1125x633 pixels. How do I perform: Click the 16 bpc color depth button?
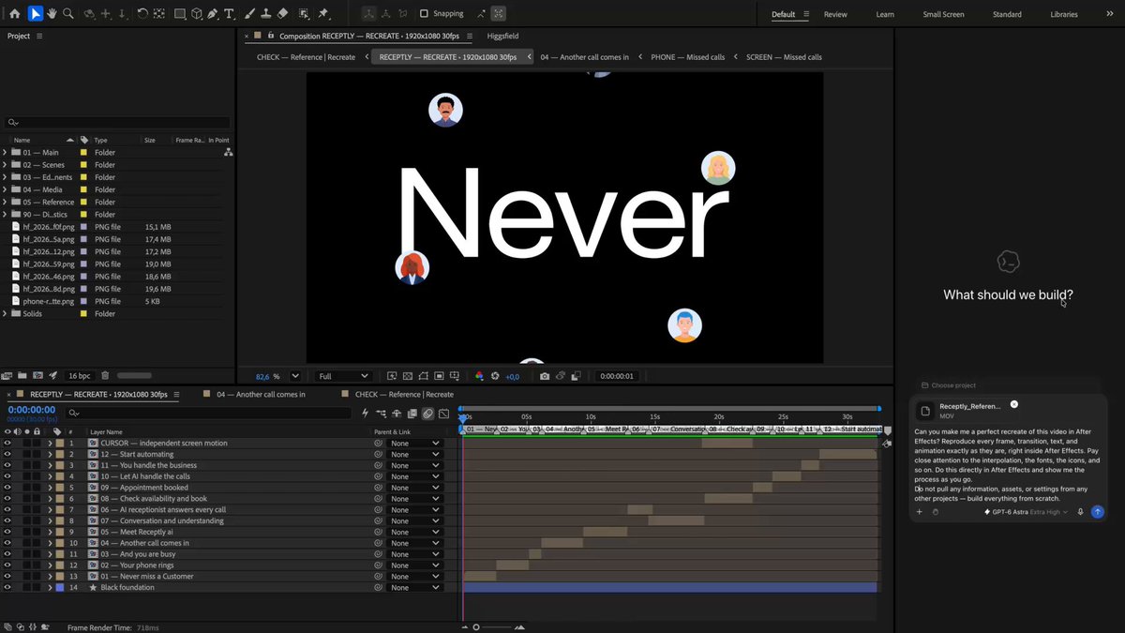tap(80, 375)
